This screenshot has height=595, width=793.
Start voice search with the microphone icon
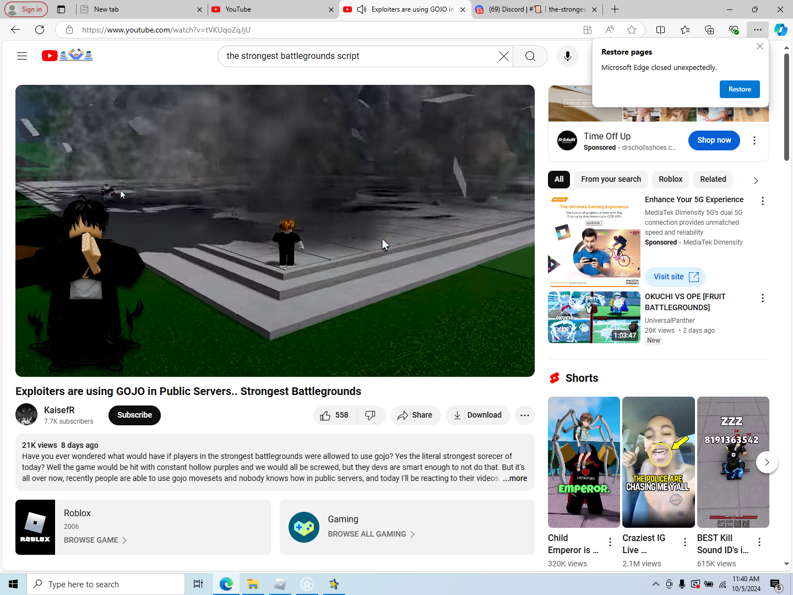coord(567,56)
